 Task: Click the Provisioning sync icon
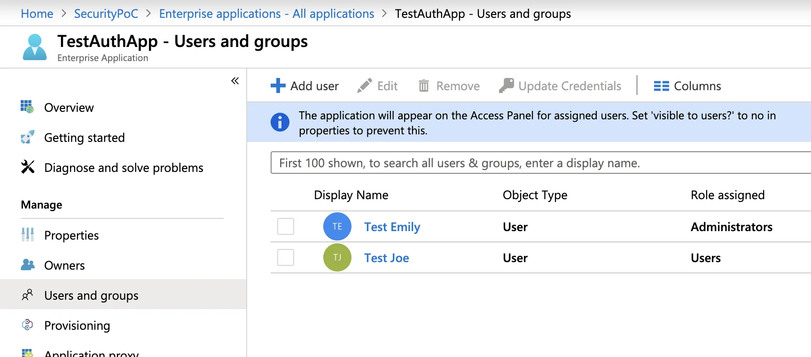pos(28,325)
